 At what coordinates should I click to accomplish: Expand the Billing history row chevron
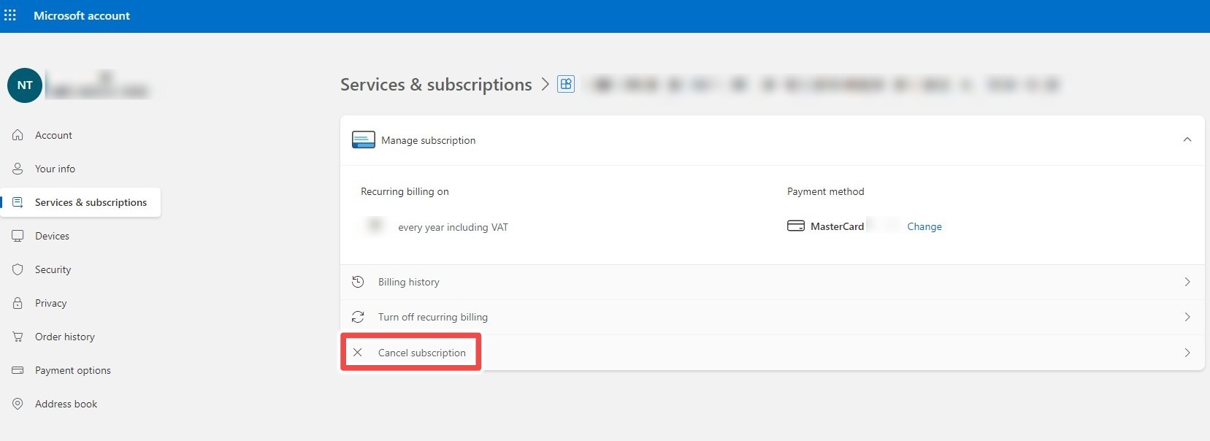coord(1187,282)
